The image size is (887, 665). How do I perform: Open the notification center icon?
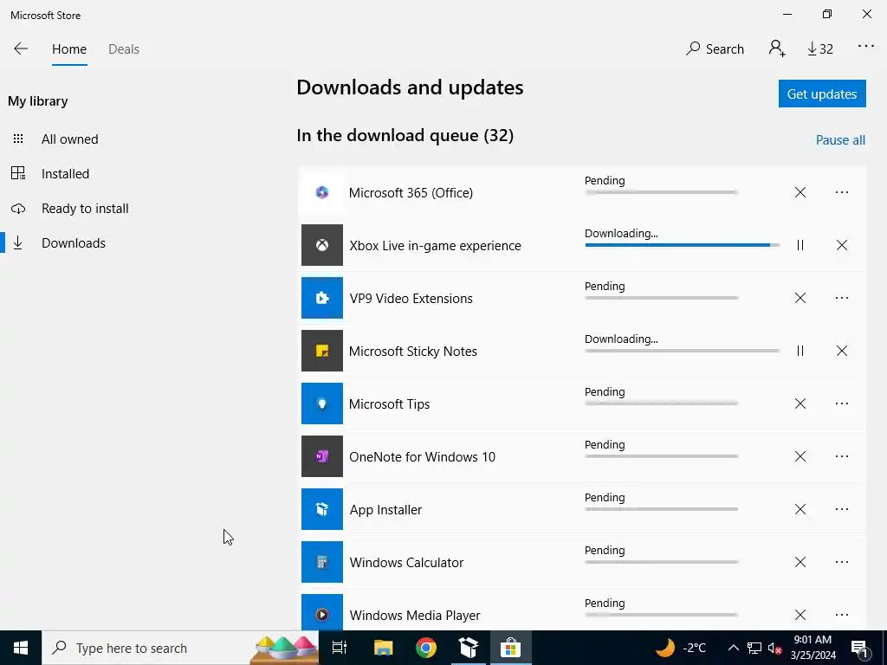pyautogui.click(x=859, y=648)
